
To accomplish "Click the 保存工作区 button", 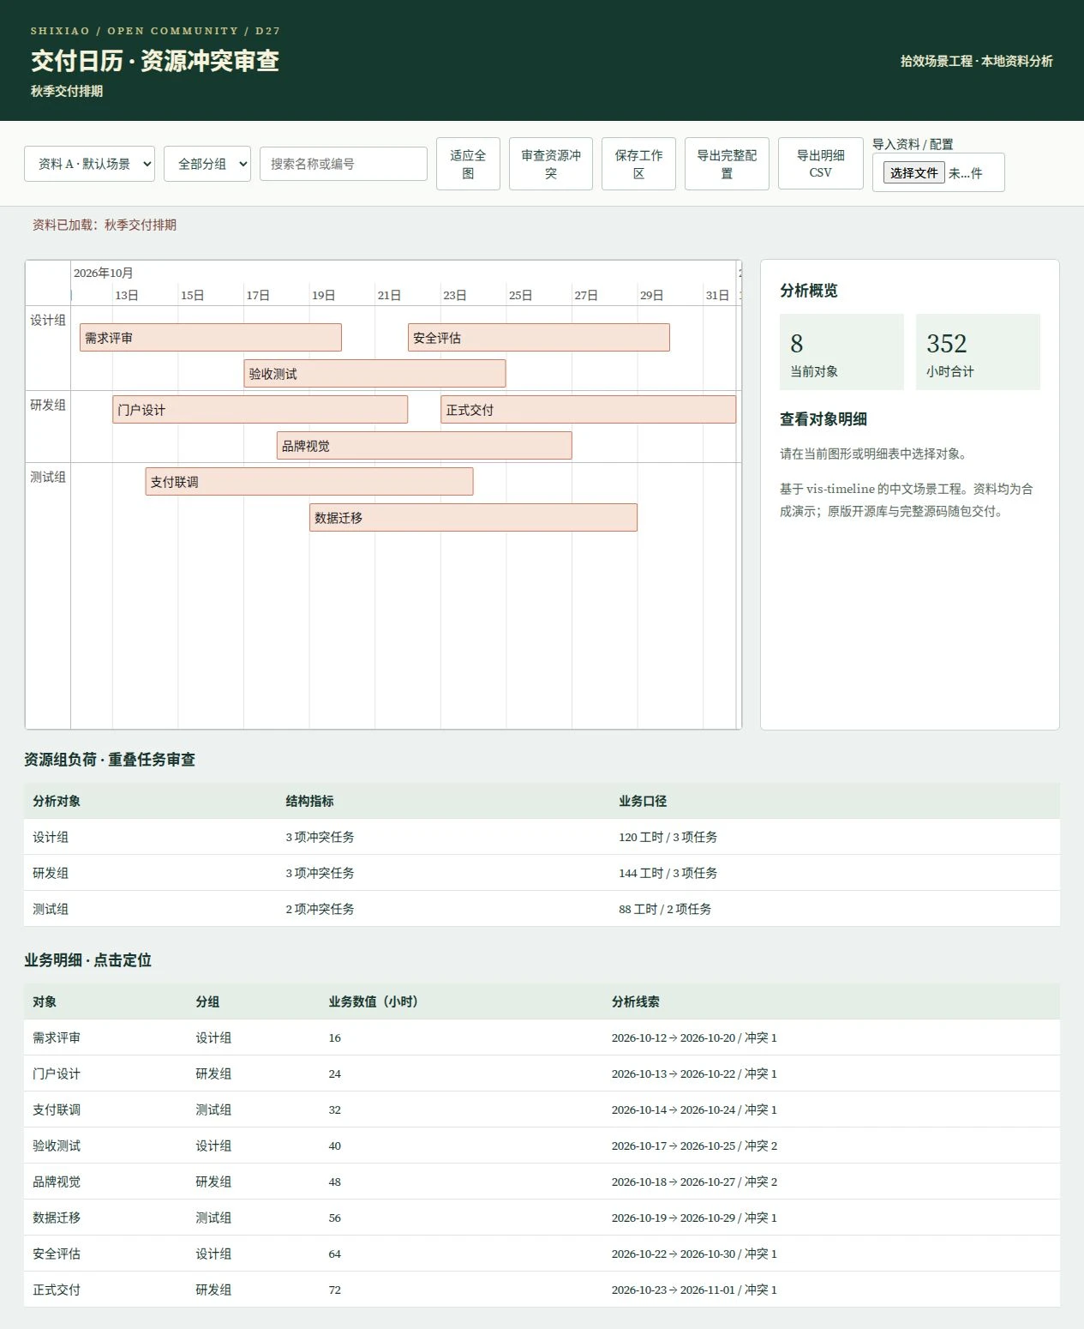I will click(x=638, y=164).
